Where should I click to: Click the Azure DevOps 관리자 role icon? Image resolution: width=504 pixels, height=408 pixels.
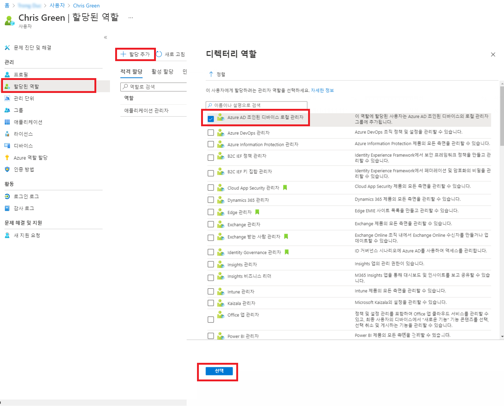pos(221,133)
